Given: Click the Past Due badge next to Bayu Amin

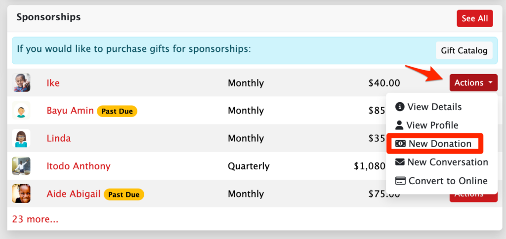Looking at the screenshot, I should tap(117, 111).
